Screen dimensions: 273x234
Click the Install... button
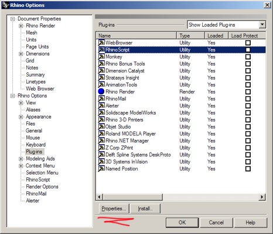point(145,208)
